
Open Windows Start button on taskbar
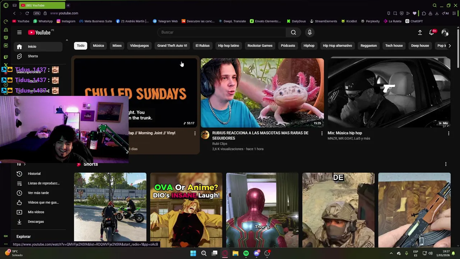(x=193, y=253)
